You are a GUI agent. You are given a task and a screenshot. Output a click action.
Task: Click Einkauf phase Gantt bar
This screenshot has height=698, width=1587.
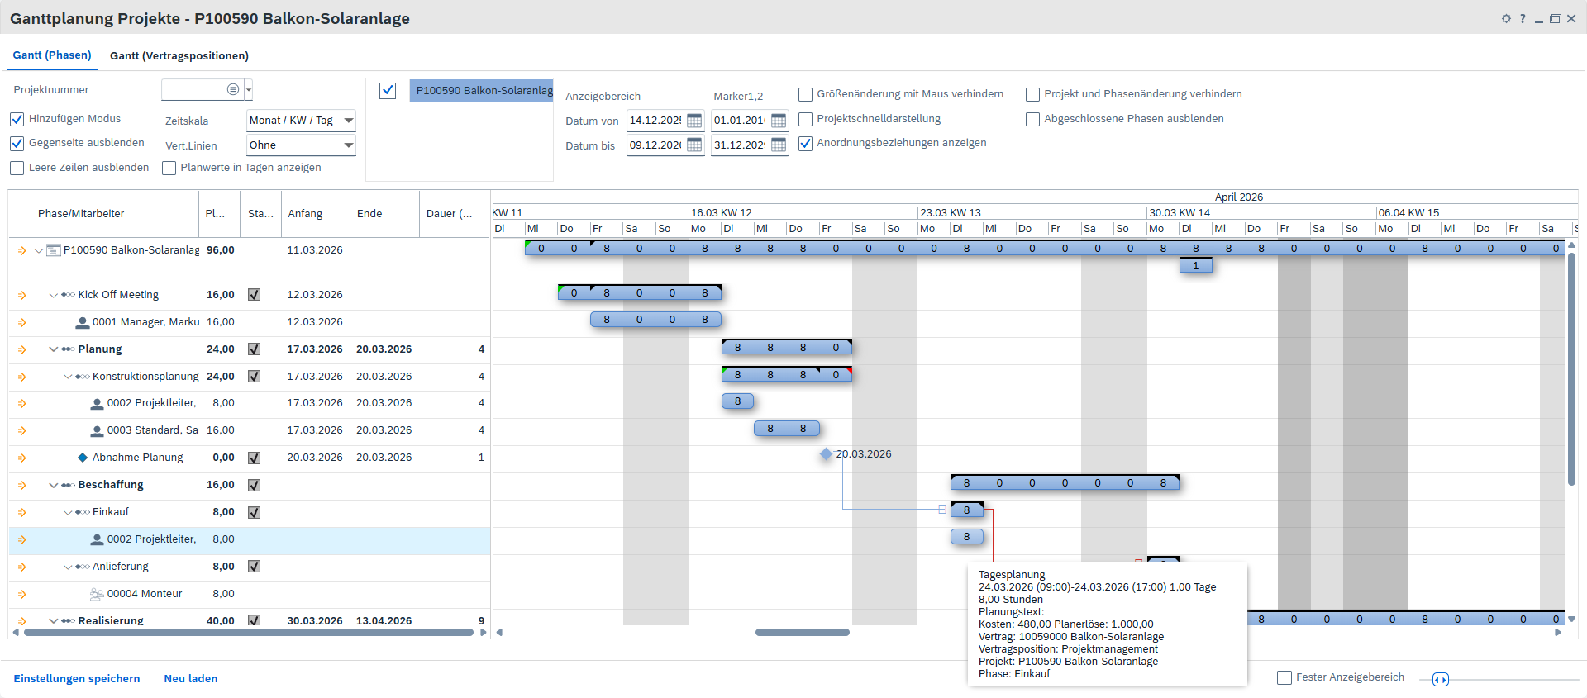pos(967,510)
